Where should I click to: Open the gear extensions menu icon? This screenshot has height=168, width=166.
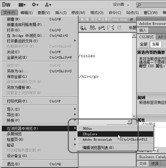click(x=35, y=5)
